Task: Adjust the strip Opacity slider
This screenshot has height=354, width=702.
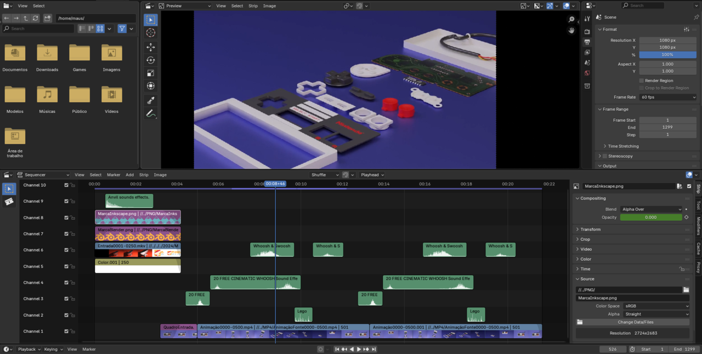Action: coord(651,217)
